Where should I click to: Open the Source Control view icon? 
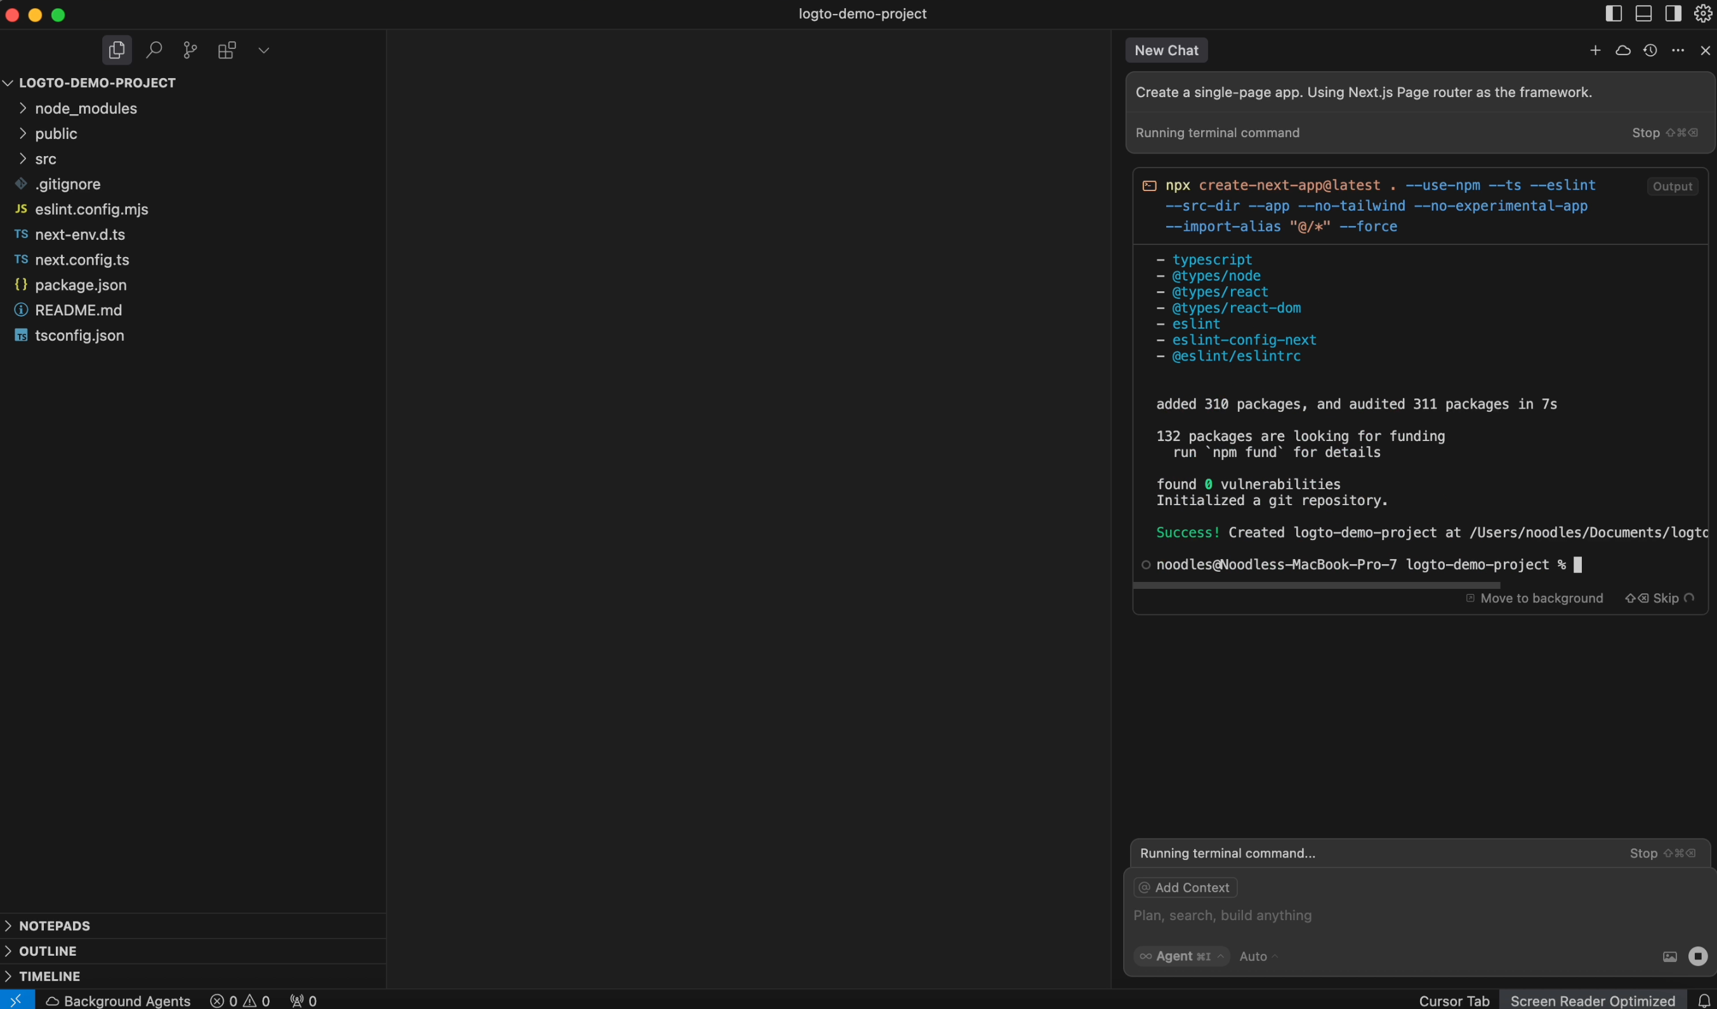pos(190,49)
